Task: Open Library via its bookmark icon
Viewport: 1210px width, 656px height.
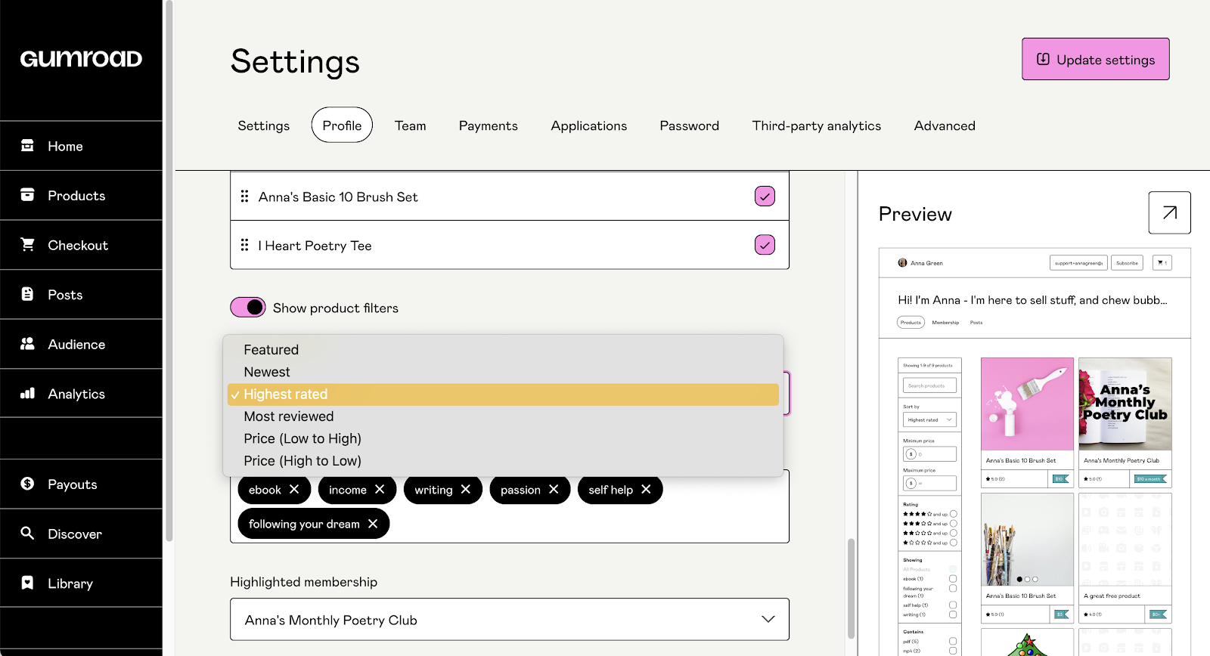Action: [27, 583]
